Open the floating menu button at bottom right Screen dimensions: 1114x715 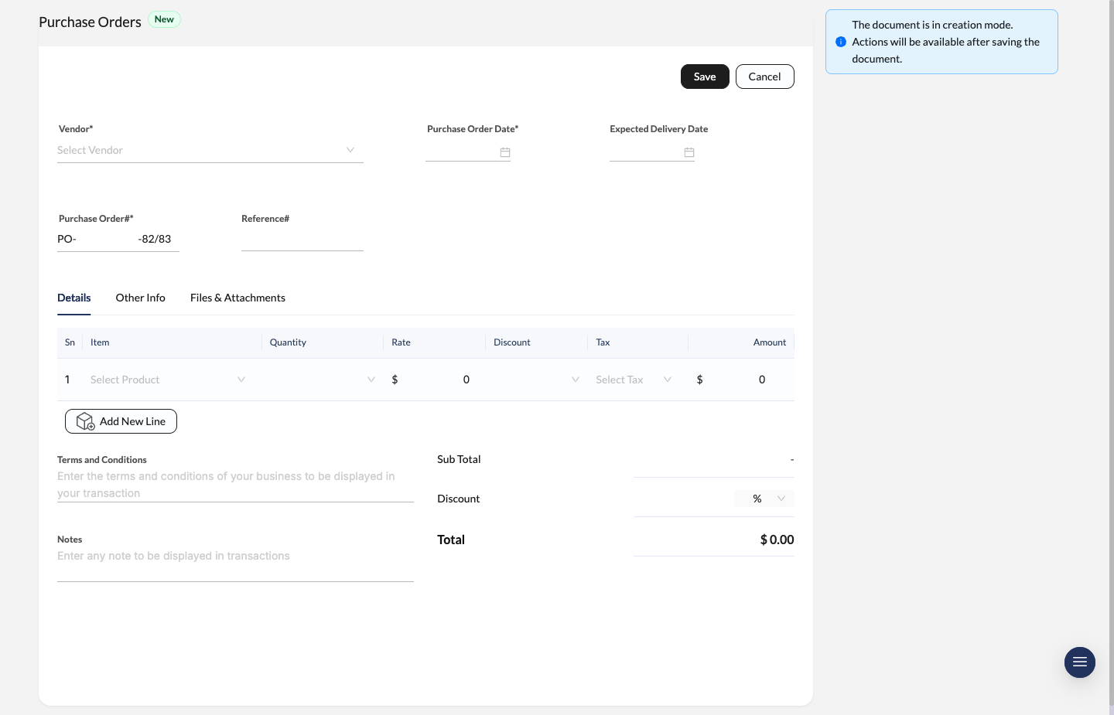click(1080, 662)
